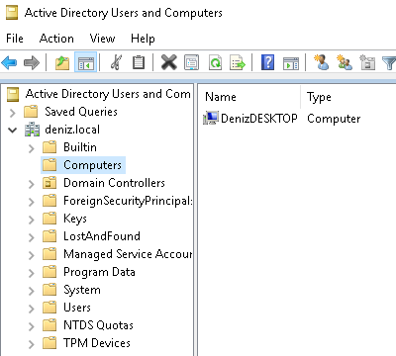This screenshot has height=356, width=396.
Task: Open the Action menu
Action: pyautogui.click(x=56, y=39)
